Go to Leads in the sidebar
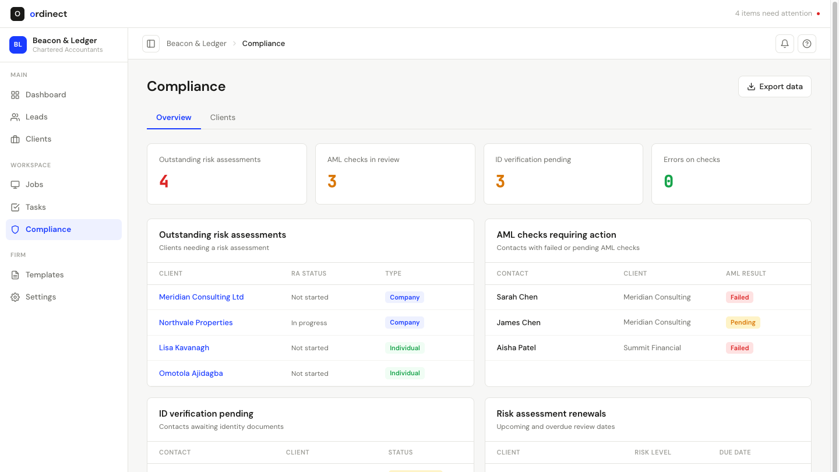 (x=64, y=117)
